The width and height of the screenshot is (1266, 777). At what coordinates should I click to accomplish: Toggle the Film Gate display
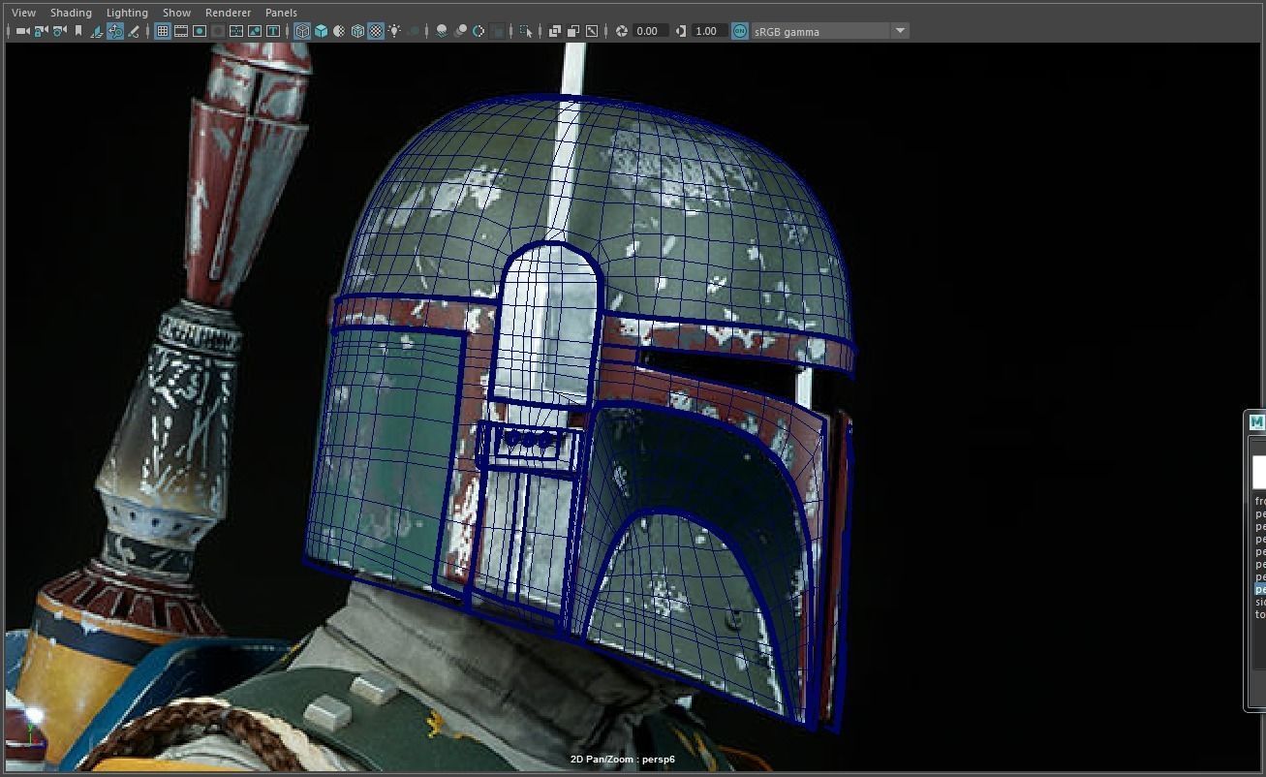coord(181,31)
